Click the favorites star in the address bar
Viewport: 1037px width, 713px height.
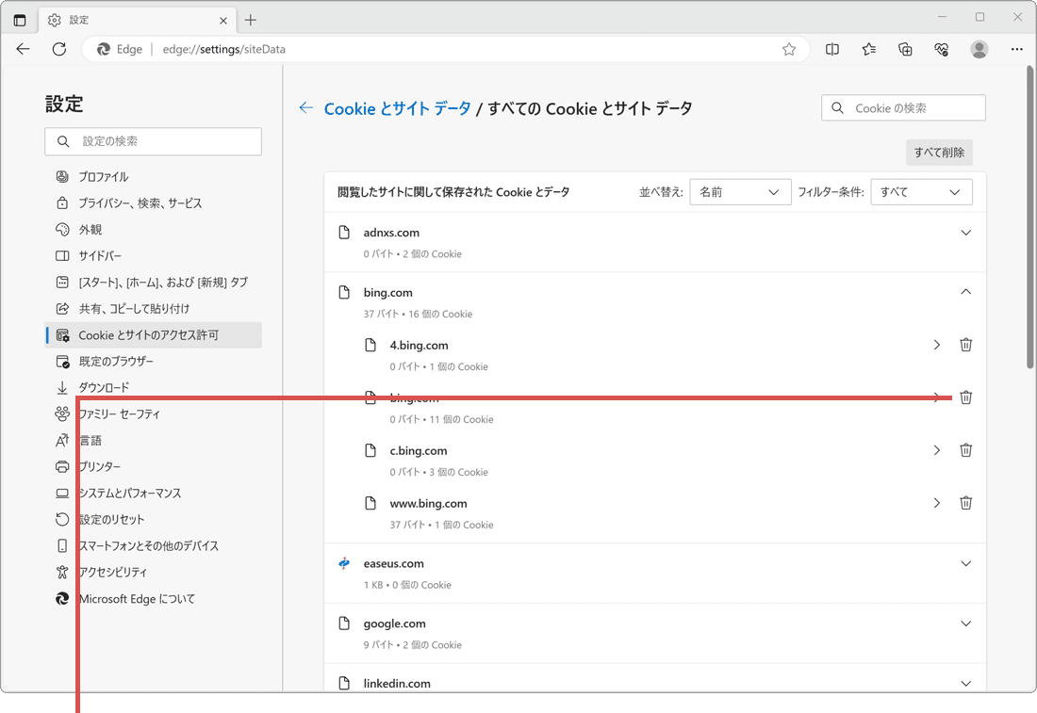pyautogui.click(x=788, y=49)
